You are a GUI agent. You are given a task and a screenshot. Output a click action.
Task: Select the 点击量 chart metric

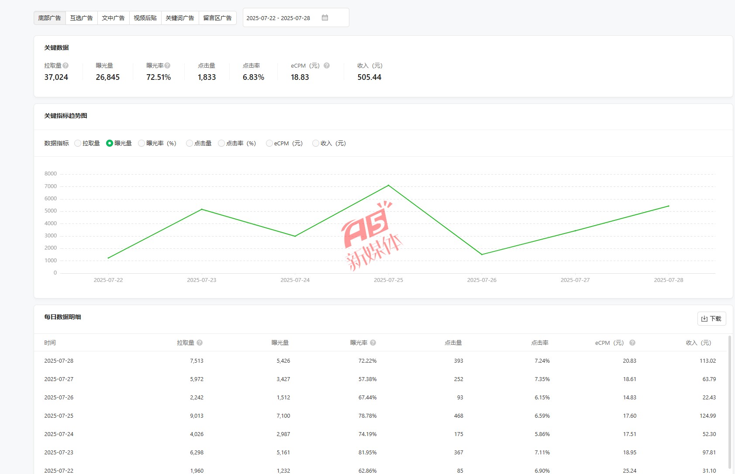[190, 143]
